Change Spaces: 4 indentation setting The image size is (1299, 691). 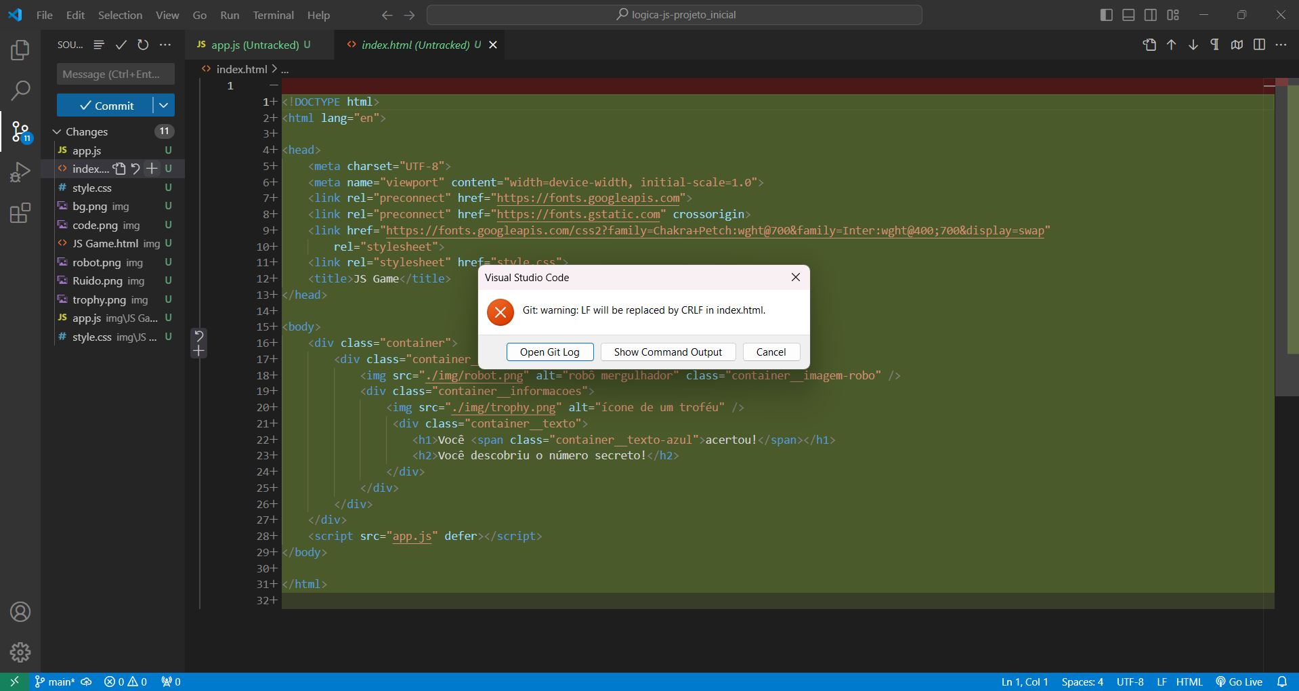pos(1082,682)
